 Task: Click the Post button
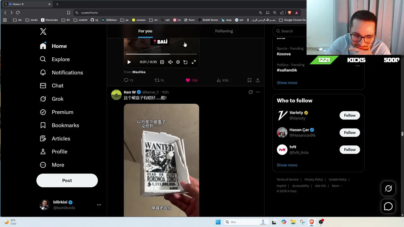[x=67, y=180]
